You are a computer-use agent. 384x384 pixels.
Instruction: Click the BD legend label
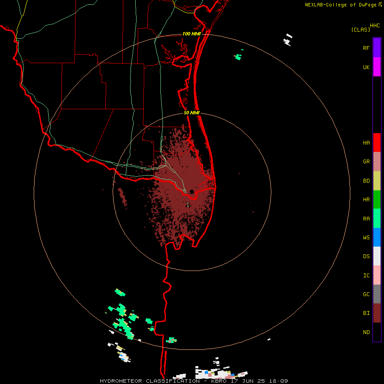(366, 181)
